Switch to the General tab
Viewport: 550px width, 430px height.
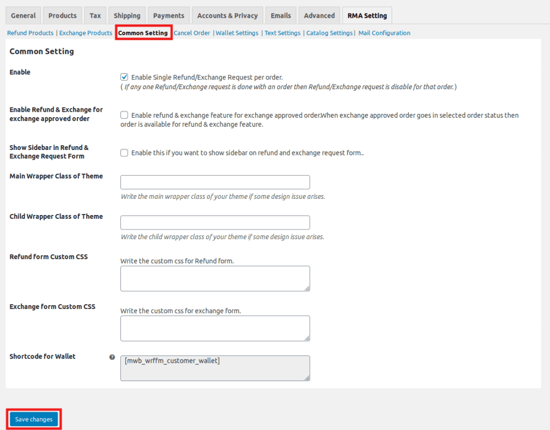tap(23, 15)
